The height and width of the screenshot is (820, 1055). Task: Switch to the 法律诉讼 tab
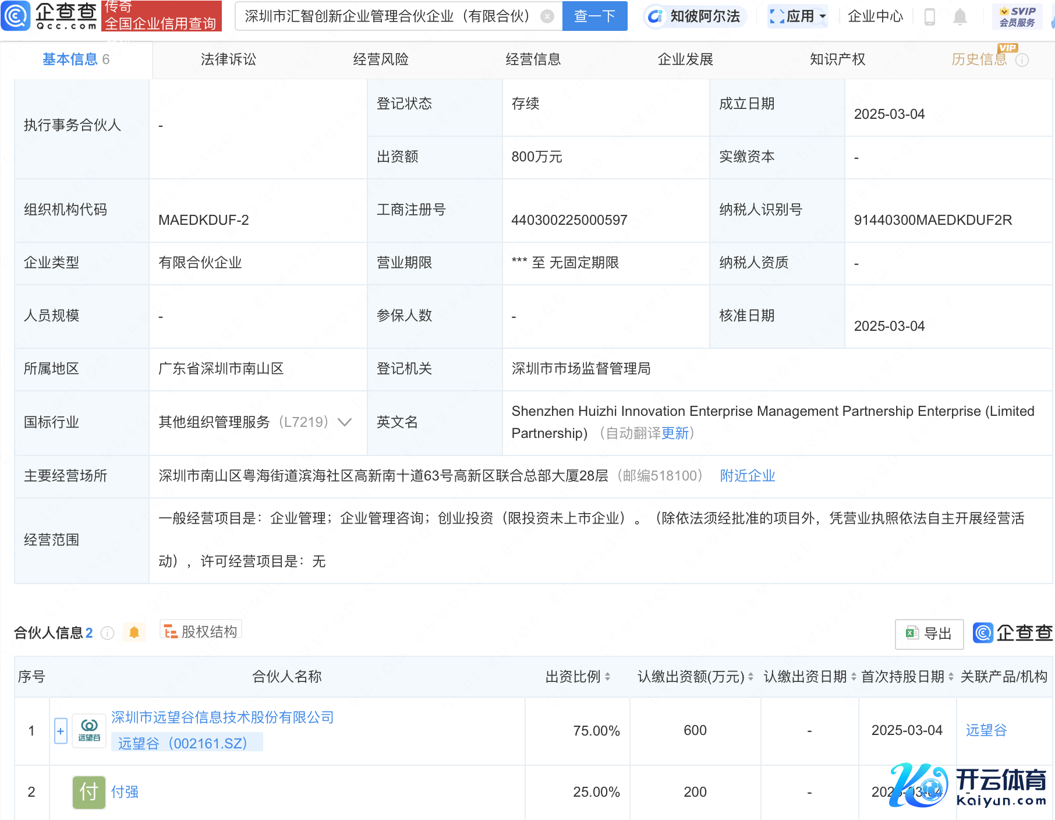pyautogui.click(x=228, y=59)
